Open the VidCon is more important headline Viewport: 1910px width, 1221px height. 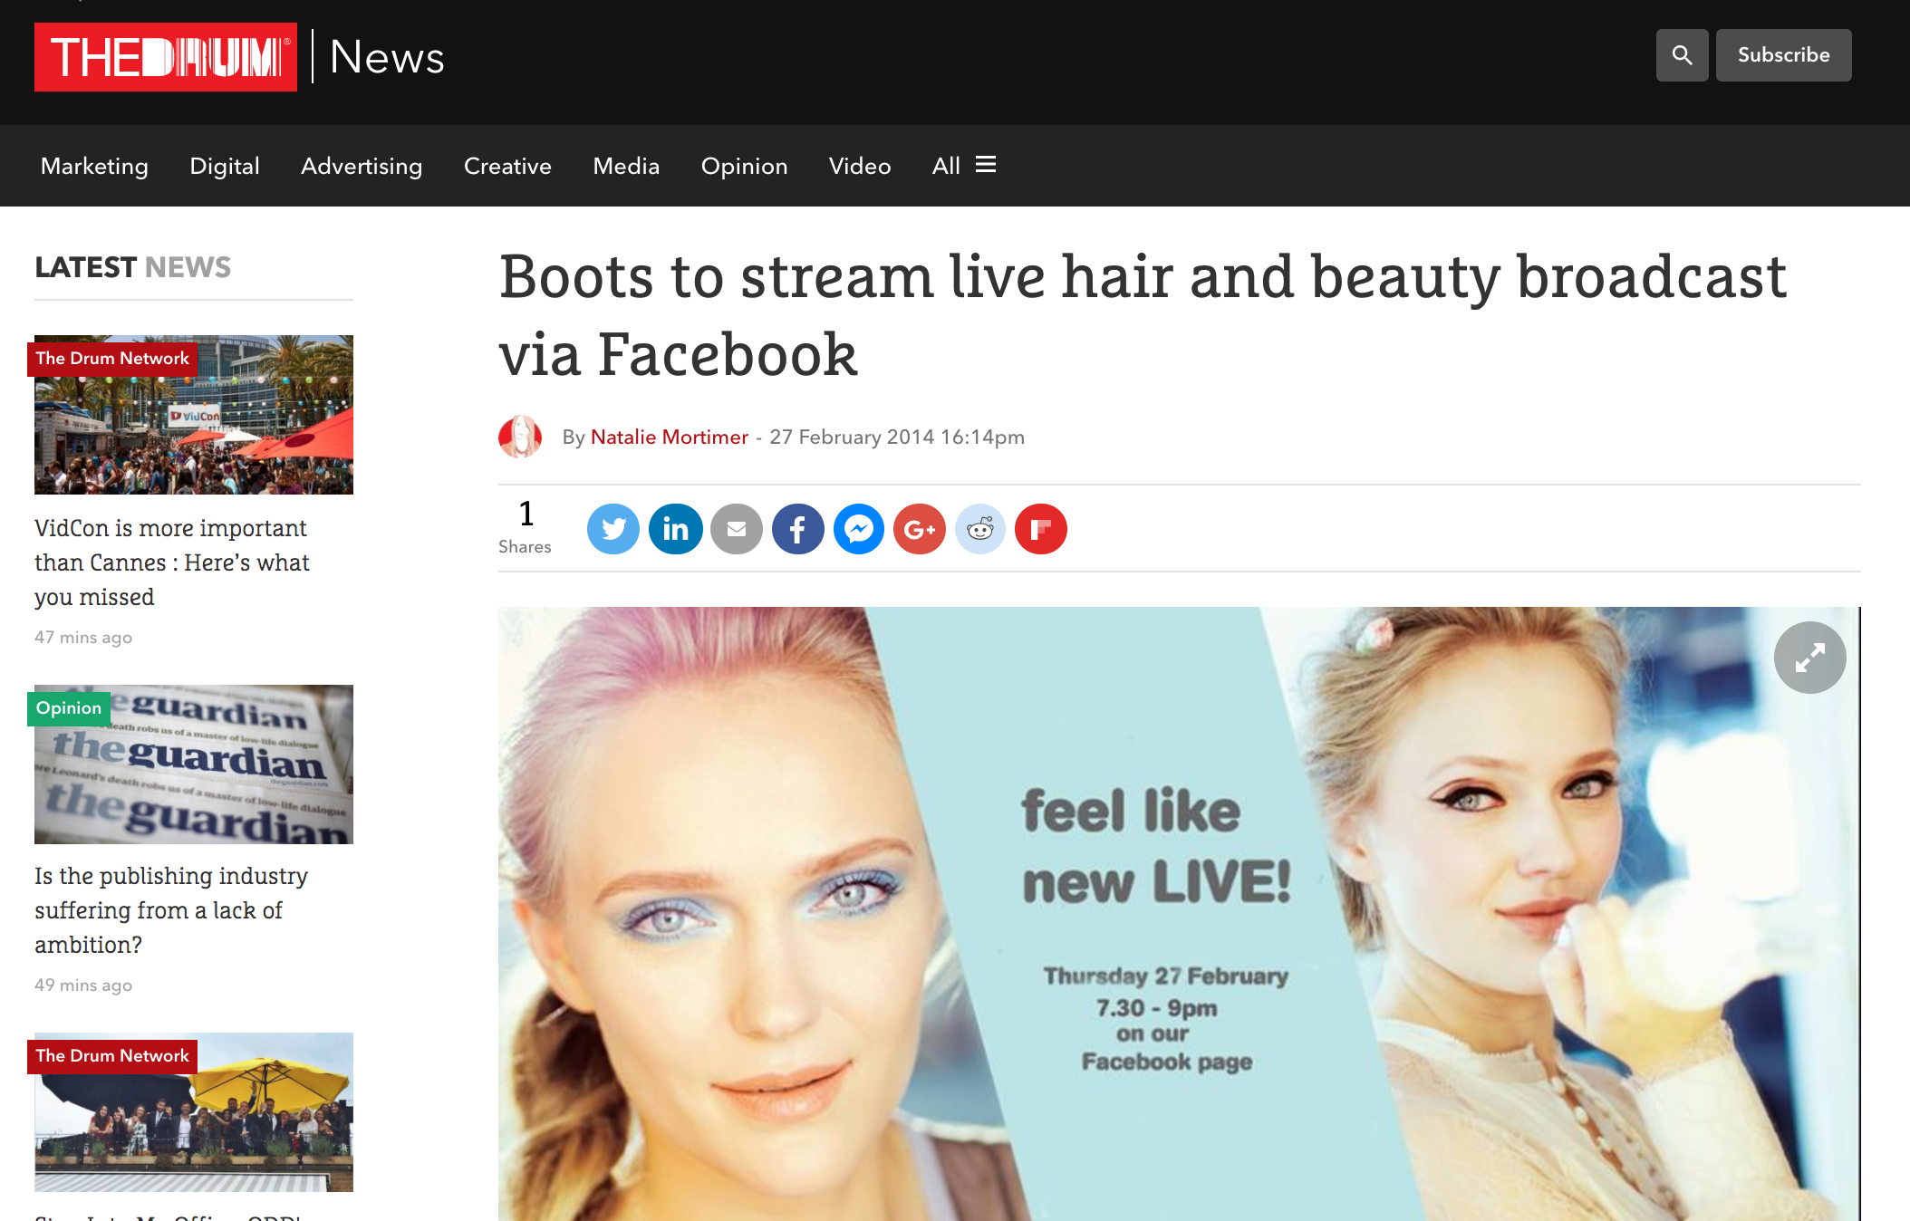click(x=172, y=562)
